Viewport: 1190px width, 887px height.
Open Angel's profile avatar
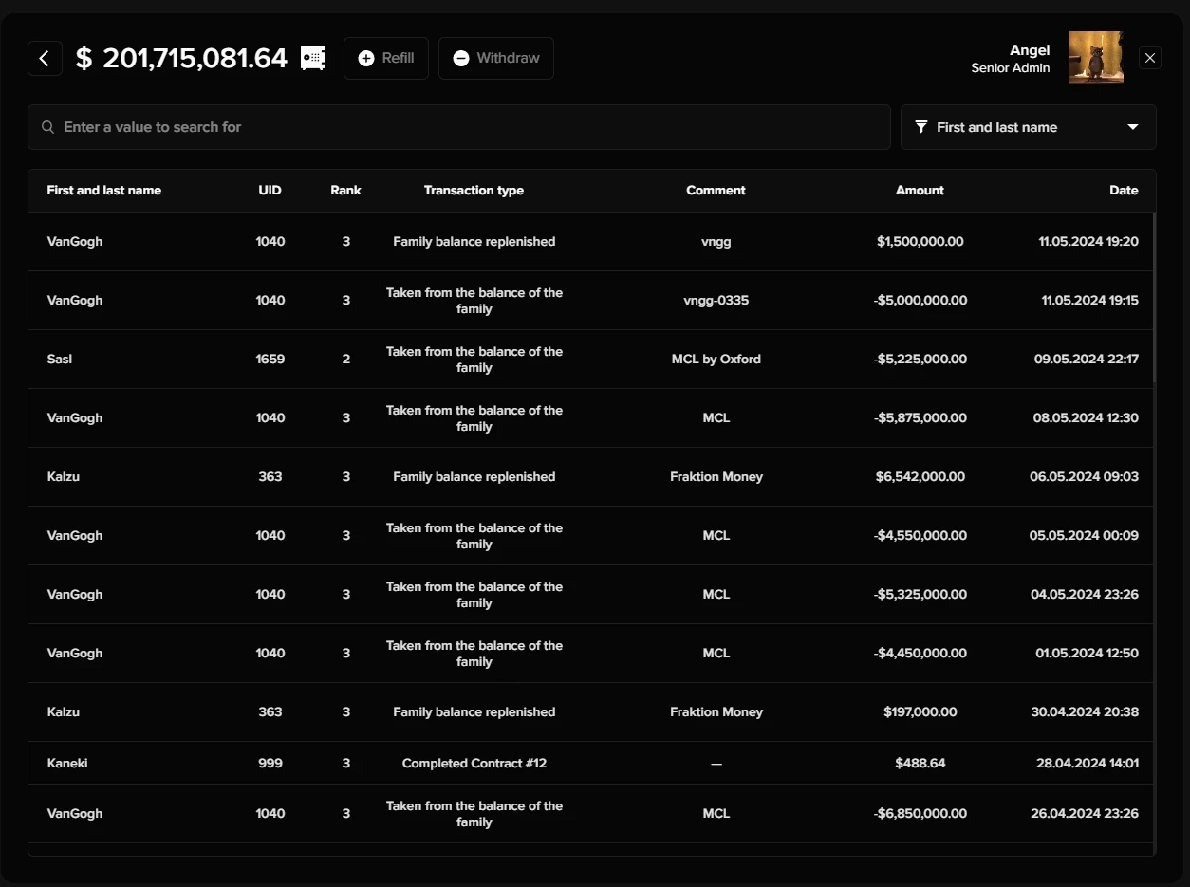point(1095,58)
